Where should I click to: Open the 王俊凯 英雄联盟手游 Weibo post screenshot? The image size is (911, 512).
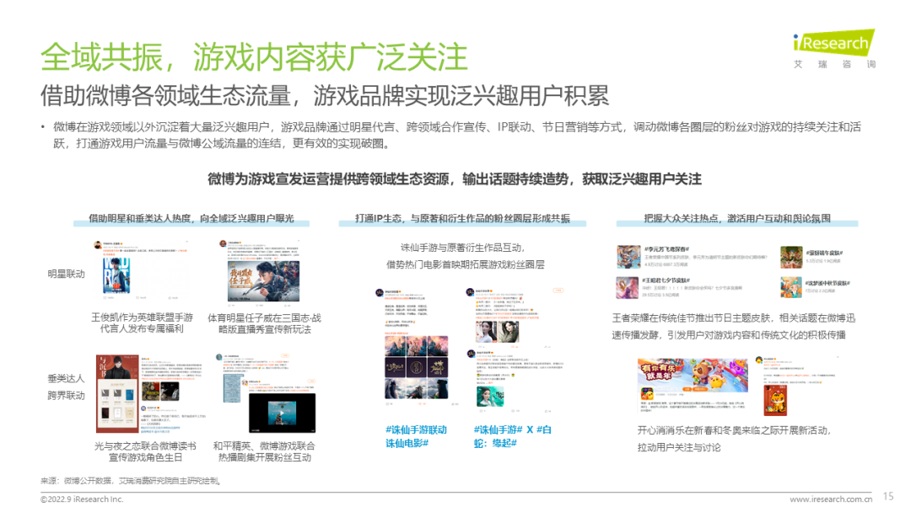point(141,270)
